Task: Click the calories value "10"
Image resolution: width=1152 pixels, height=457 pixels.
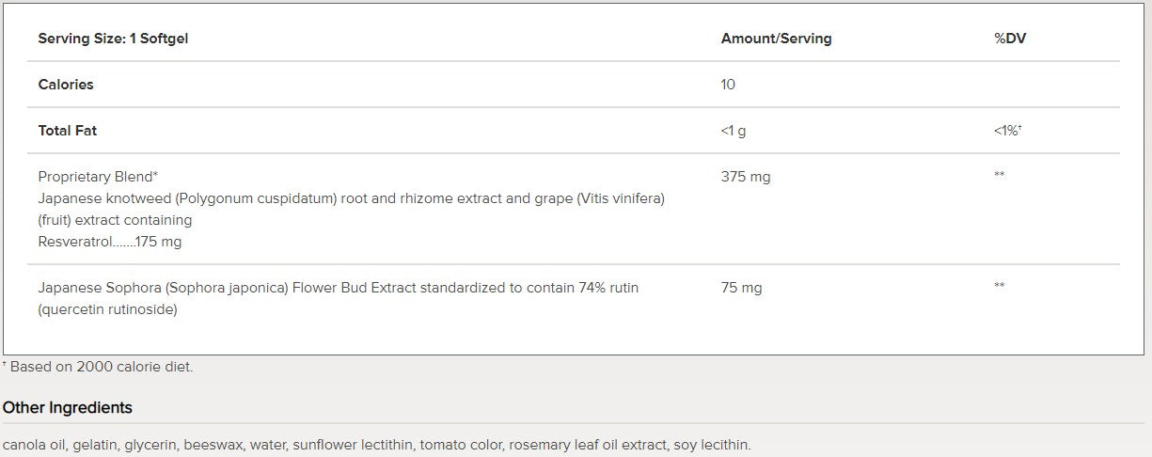Action: 728,85
